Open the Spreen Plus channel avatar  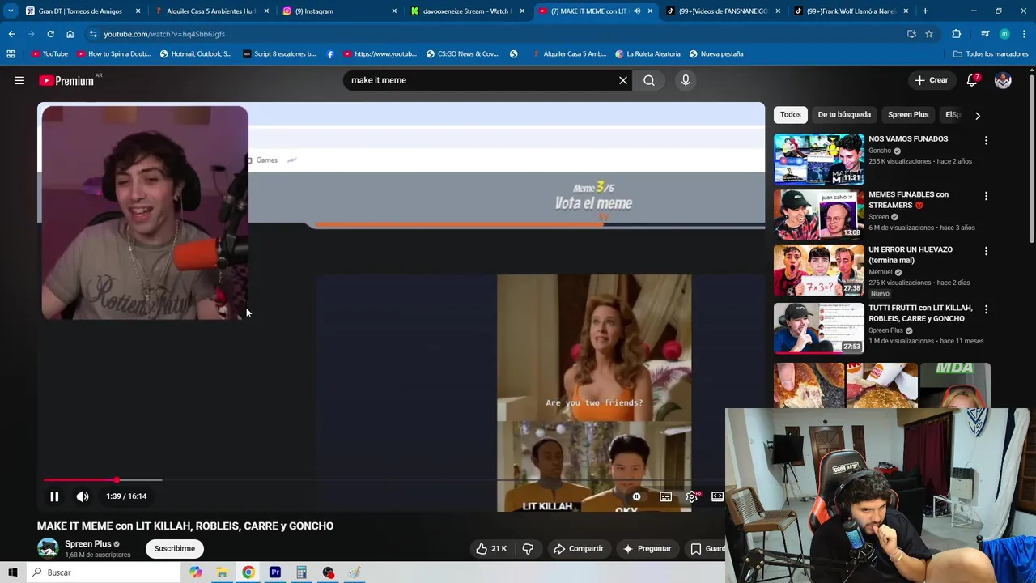[x=48, y=548]
